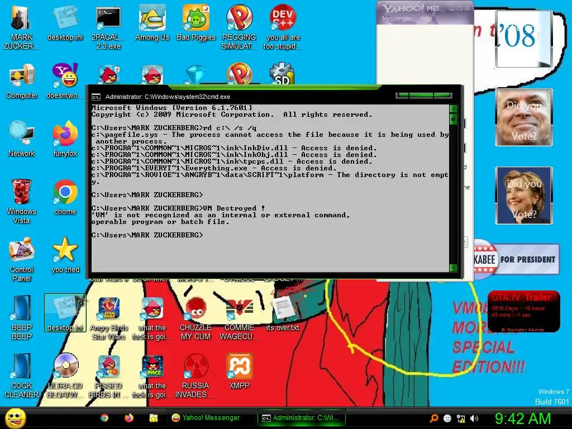Open the 'its over.txt' file
Screen dimensions: 572x429
tap(283, 313)
